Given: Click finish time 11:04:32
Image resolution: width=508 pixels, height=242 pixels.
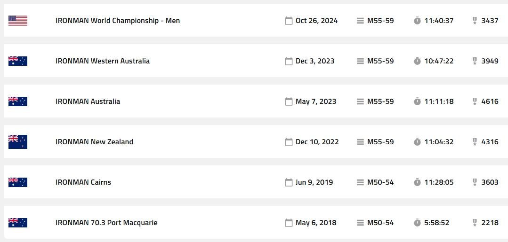Looking at the screenshot, I should [439, 142].
